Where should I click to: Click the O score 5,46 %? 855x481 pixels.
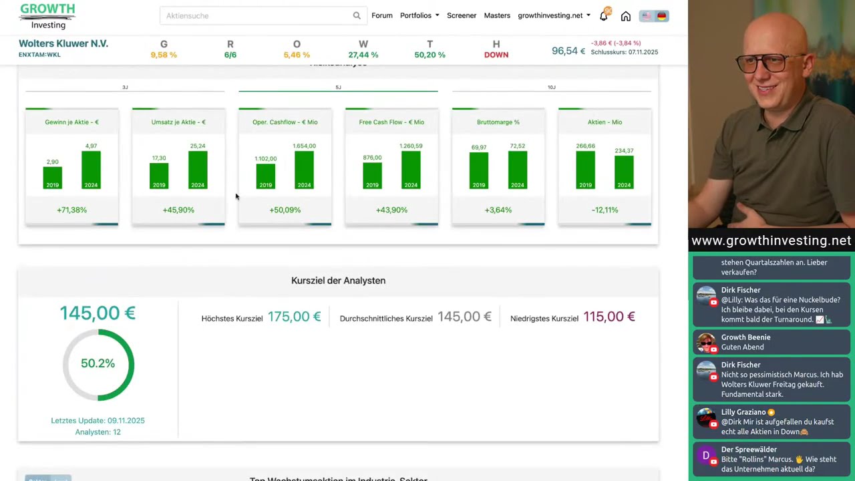297,55
